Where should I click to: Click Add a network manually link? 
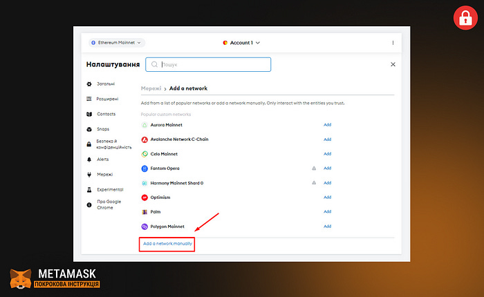point(167,244)
